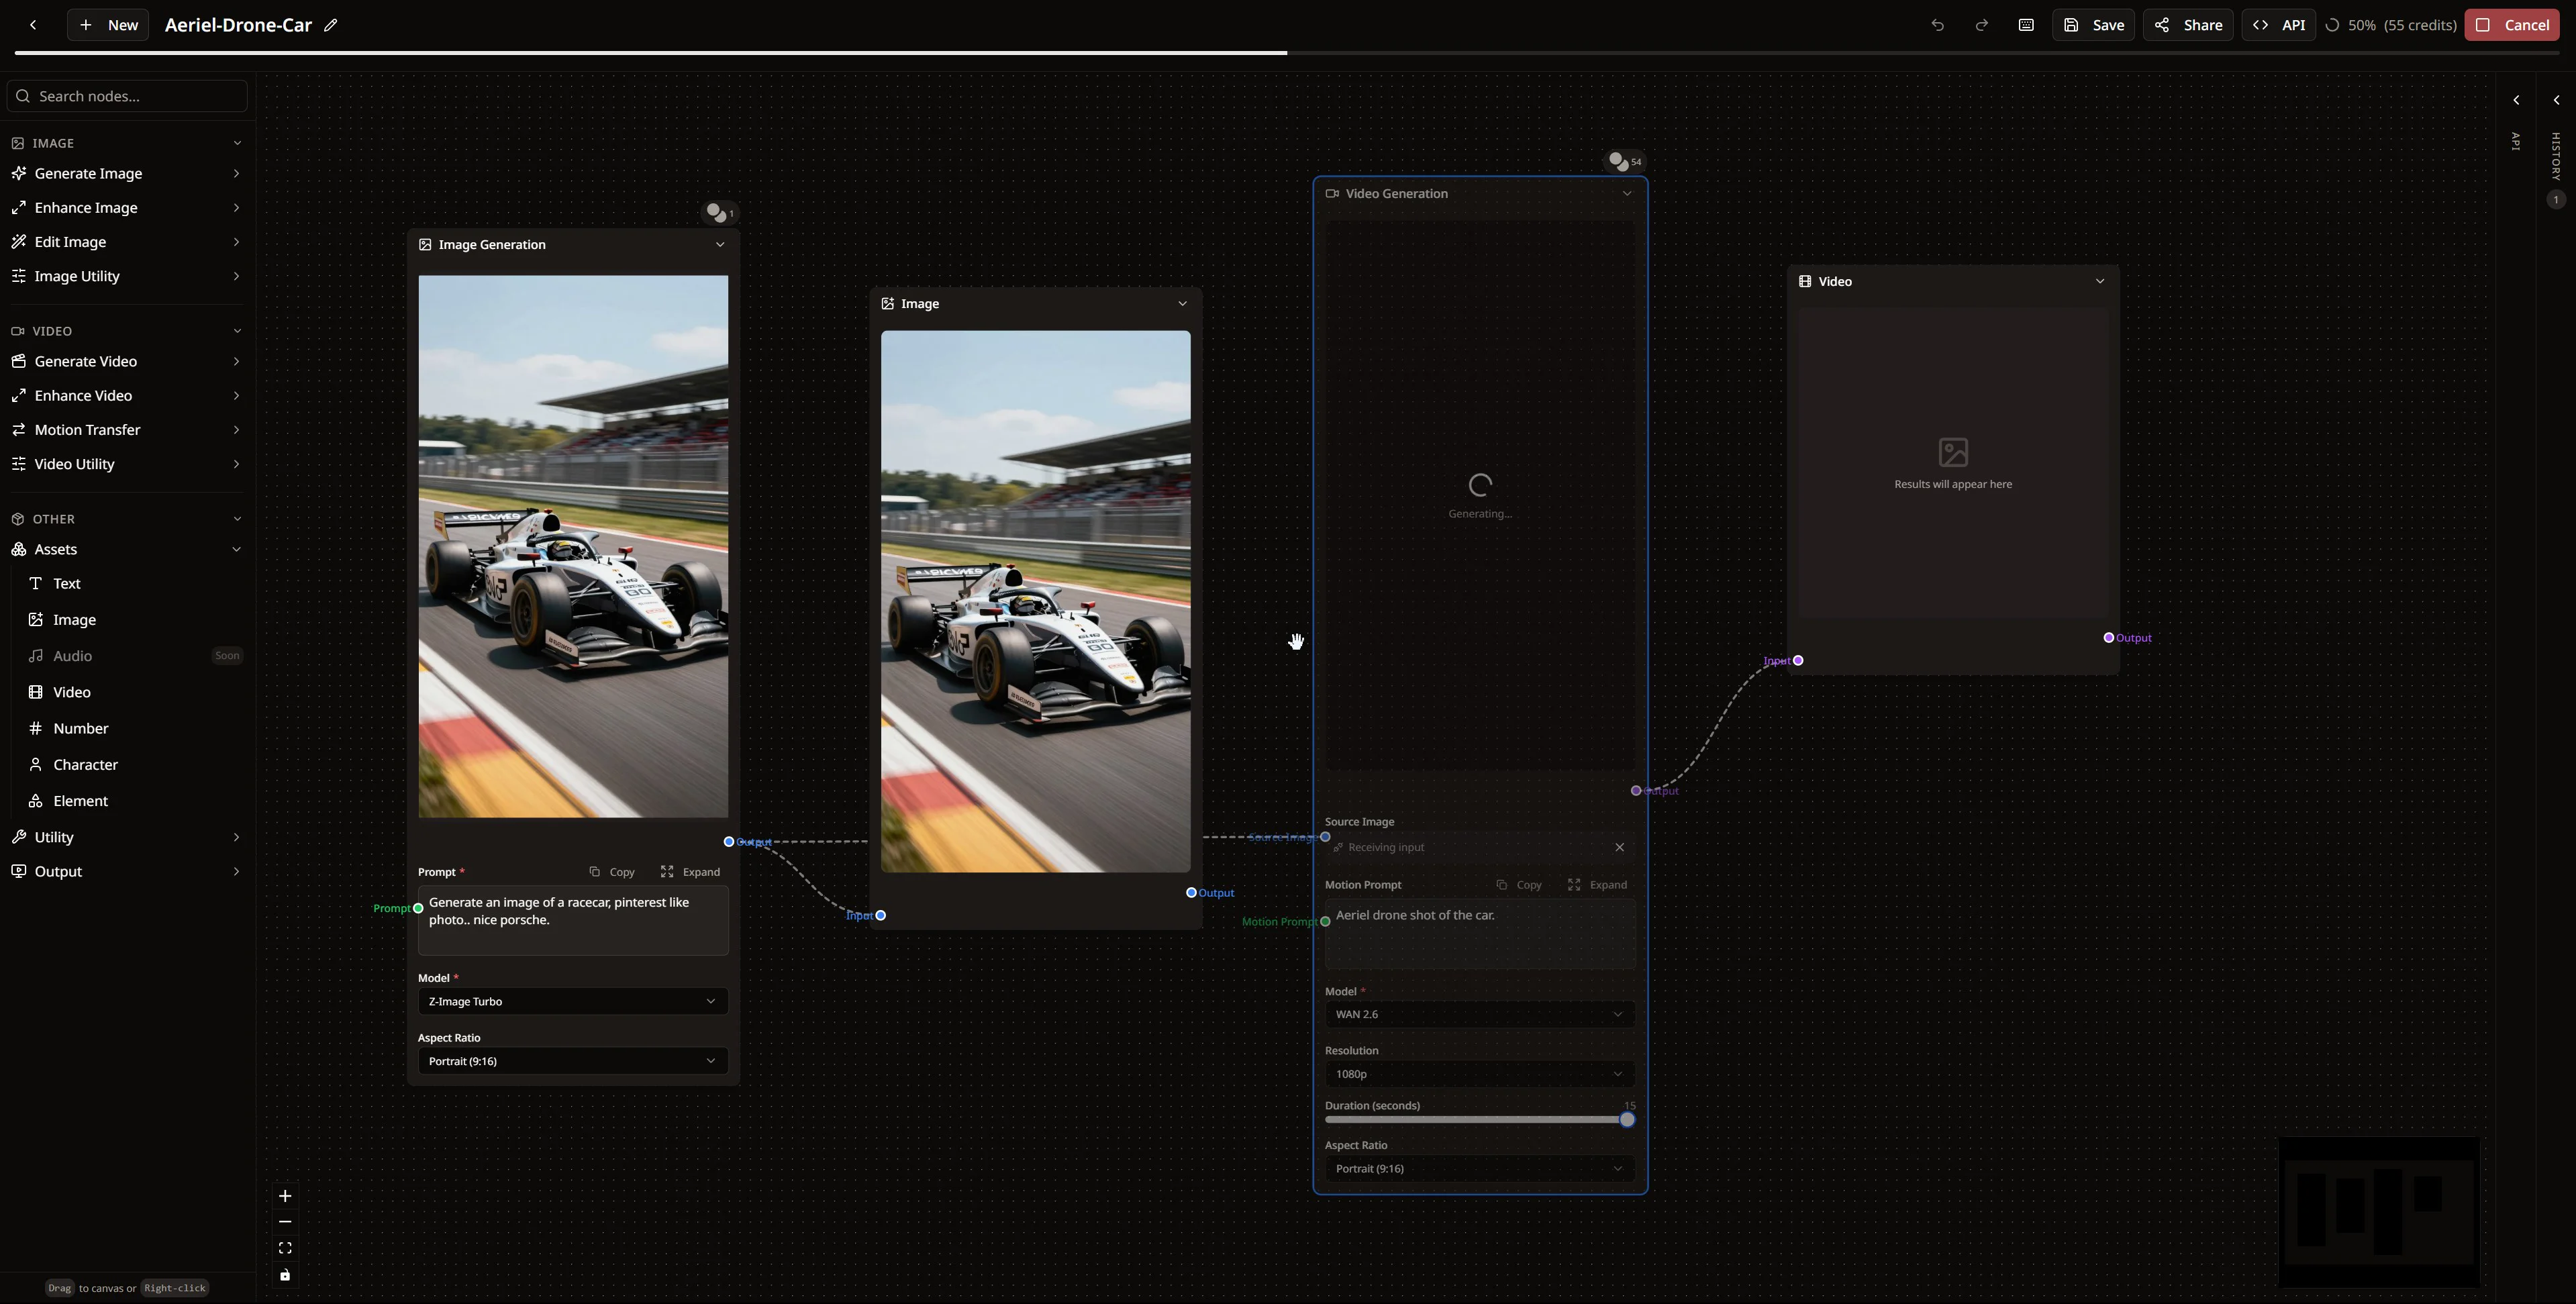Collapse the Video Generation node header
The width and height of the screenshot is (2576, 1304).
click(1627, 193)
